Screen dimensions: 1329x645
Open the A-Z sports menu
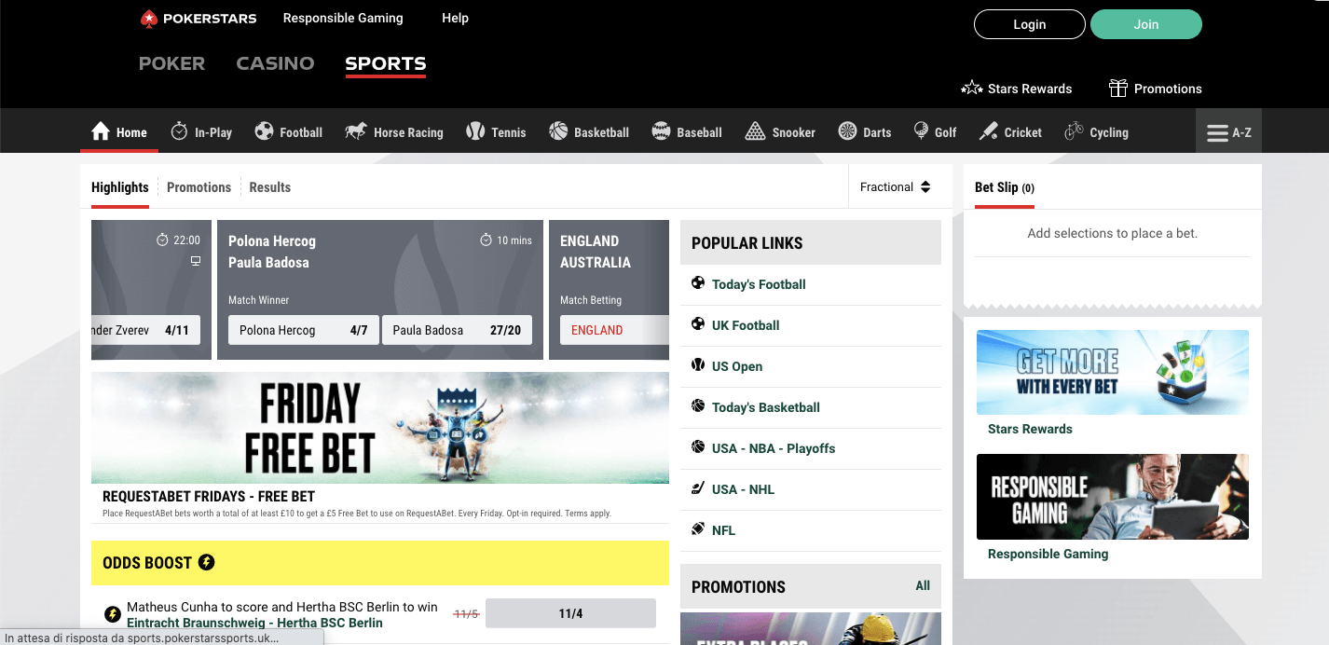click(1228, 131)
